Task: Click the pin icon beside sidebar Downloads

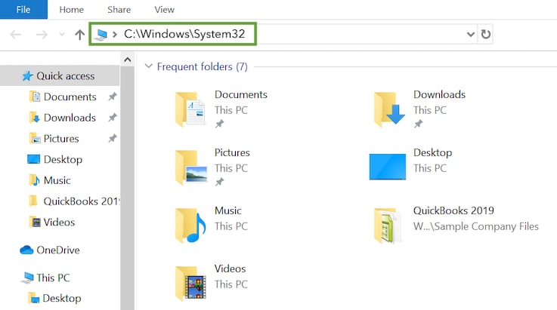Action: 113,118
